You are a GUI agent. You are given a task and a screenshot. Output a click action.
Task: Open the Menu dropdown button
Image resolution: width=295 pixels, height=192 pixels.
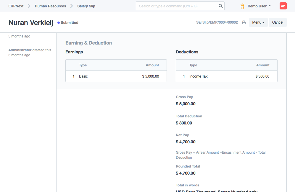click(x=258, y=22)
